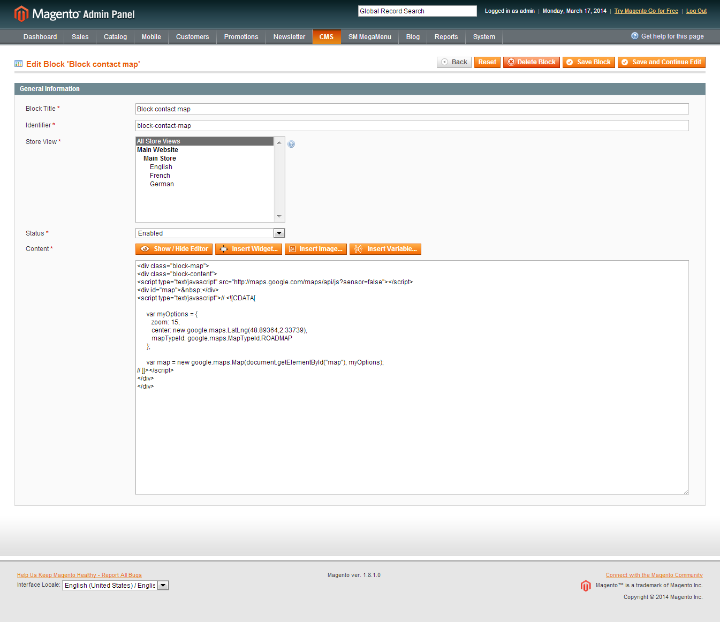The width and height of the screenshot is (720, 622).
Task: Click the Edit Block heading icon
Action: tap(19, 64)
